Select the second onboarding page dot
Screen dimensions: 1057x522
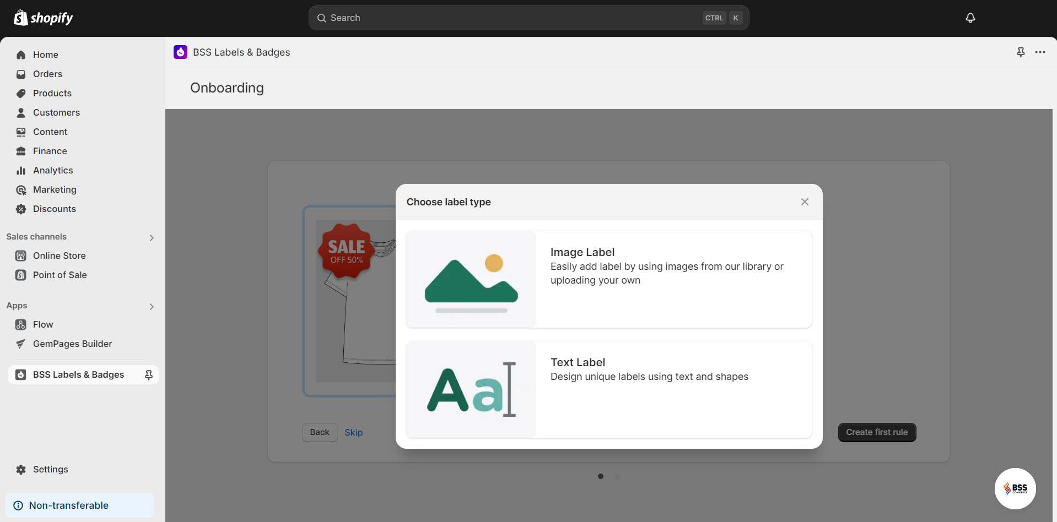coord(617,476)
